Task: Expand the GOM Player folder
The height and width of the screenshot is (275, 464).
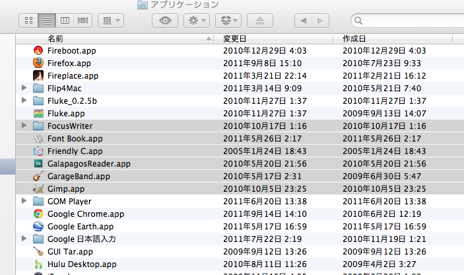Action: [24, 200]
